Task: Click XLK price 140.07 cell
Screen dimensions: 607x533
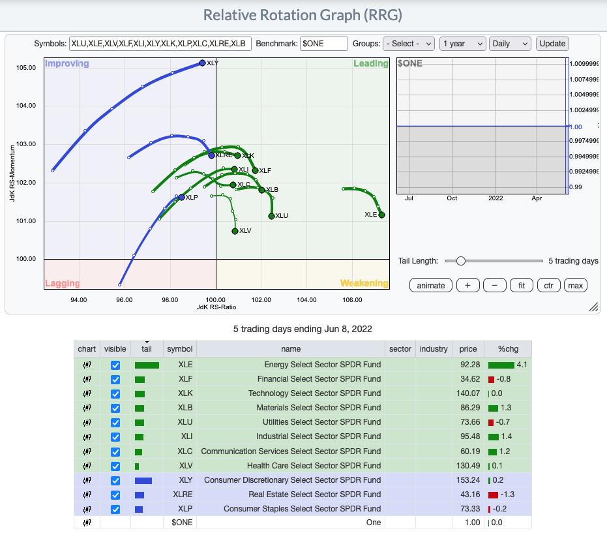Action: click(x=468, y=393)
